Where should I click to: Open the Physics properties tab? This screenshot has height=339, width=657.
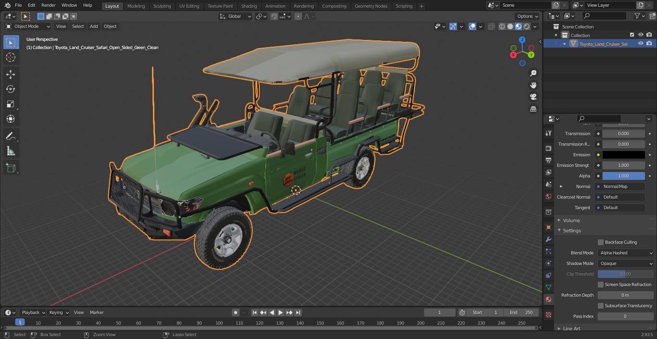pos(548,263)
